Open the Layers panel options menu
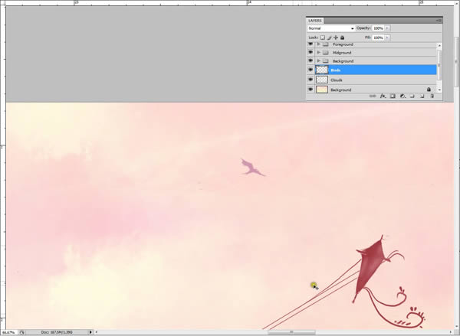Viewport: 460px width, 336px height. tap(439, 21)
